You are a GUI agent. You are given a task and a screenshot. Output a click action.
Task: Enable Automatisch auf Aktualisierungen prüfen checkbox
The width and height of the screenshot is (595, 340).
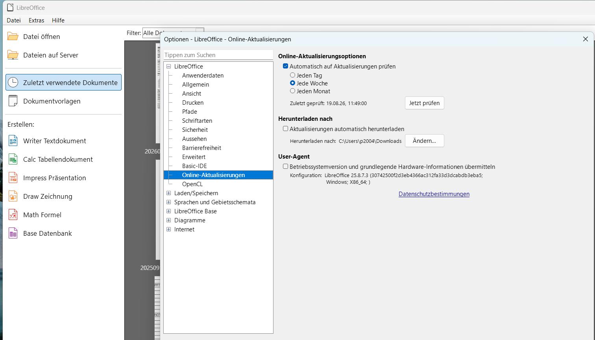pyautogui.click(x=286, y=66)
